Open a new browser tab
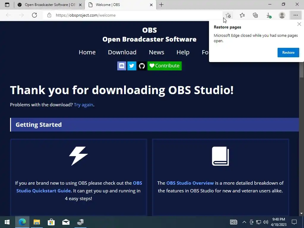The width and height of the screenshot is (304, 228). tap(161, 5)
